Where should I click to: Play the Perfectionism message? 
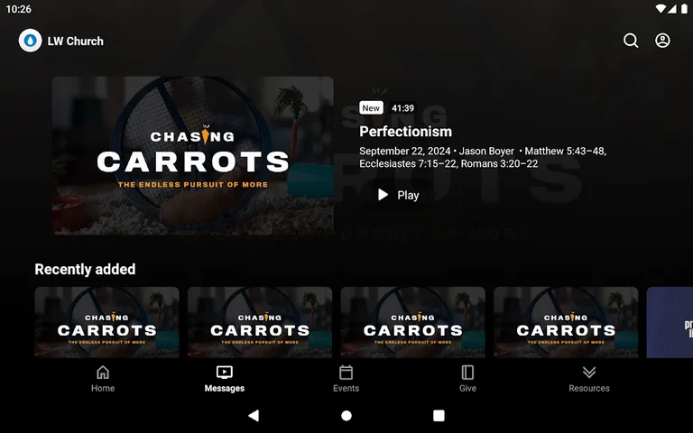[398, 195]
